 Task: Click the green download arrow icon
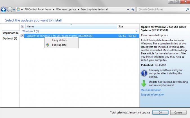click(x=144, y=83)
